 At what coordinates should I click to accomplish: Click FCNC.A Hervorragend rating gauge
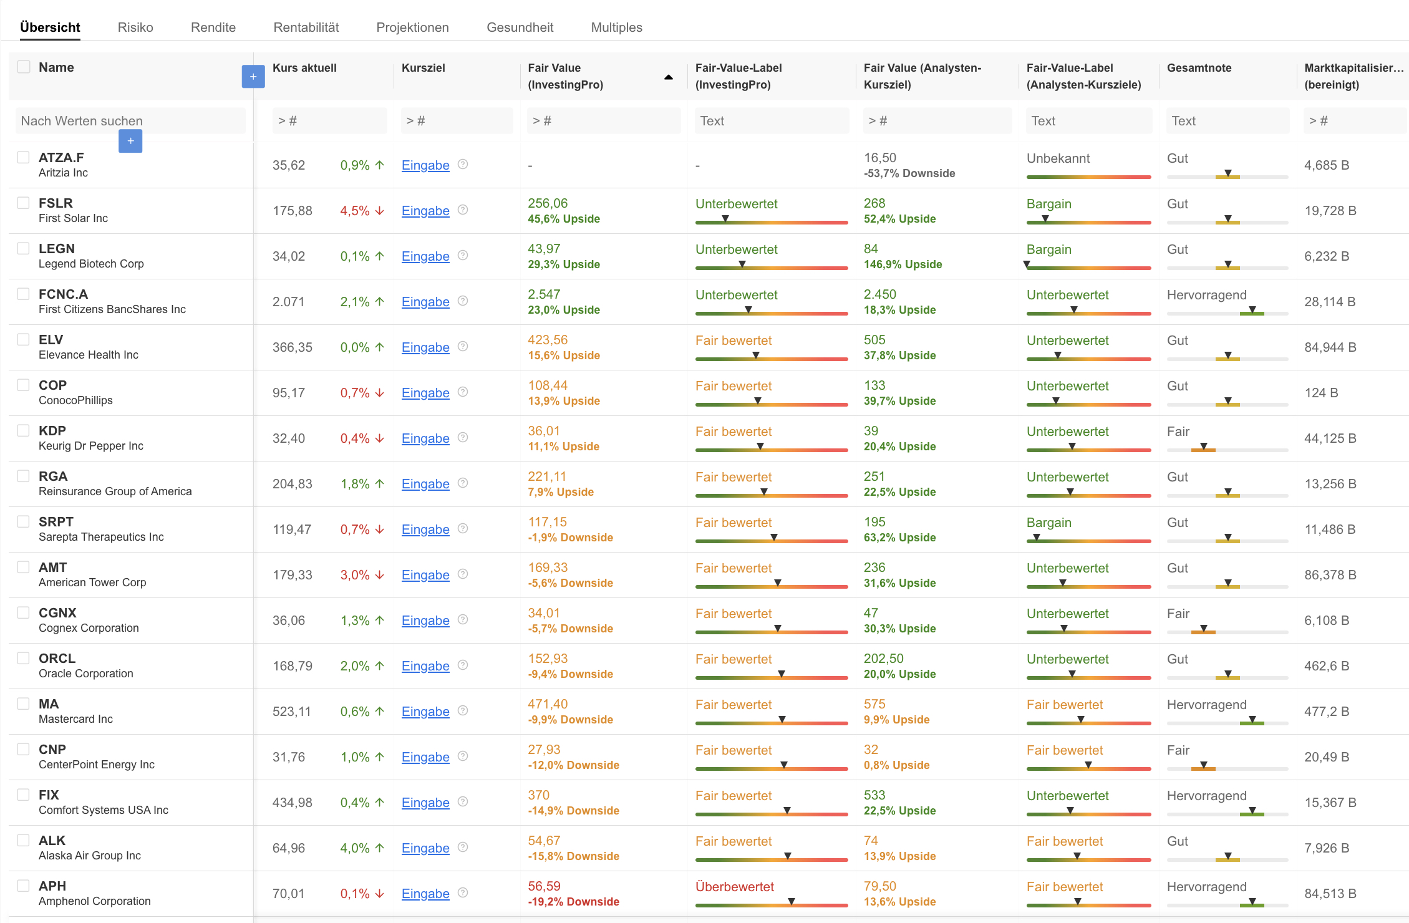[x=1227, y=312]
